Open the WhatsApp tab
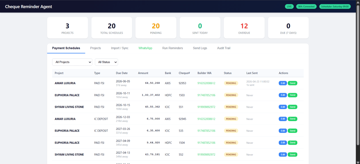The height and width of the screenshot is (164, 360). click(x=145, y=48)
